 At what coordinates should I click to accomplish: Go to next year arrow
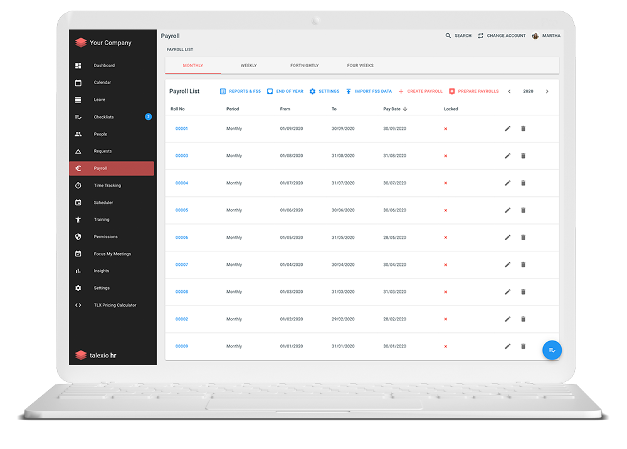(x=547, y=92)
